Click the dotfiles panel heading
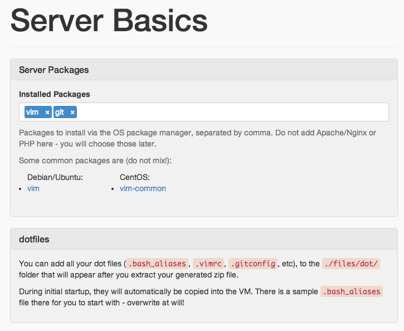The height and width of the screenshot is (331, 404). [34, 239]
